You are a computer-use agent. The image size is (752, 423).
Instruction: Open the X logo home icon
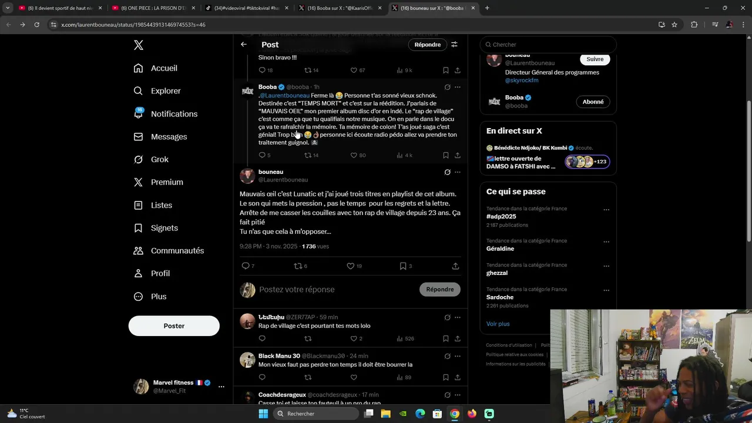click(x=138, y=45)
